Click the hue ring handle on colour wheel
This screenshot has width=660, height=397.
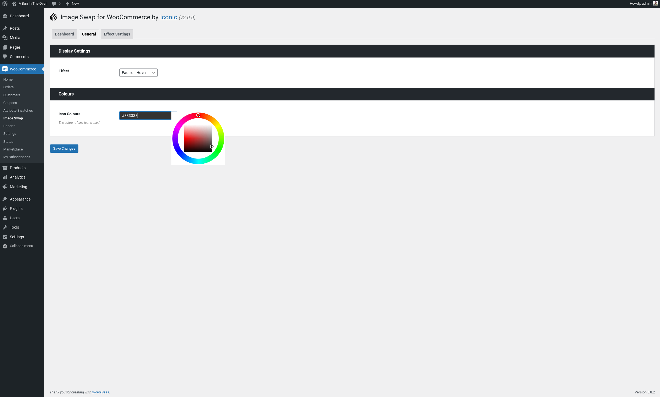pyautogui.click(x=198, y=115)
